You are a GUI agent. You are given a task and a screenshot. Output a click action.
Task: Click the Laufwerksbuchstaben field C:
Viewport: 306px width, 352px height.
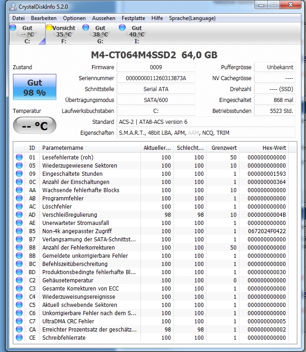156,111
